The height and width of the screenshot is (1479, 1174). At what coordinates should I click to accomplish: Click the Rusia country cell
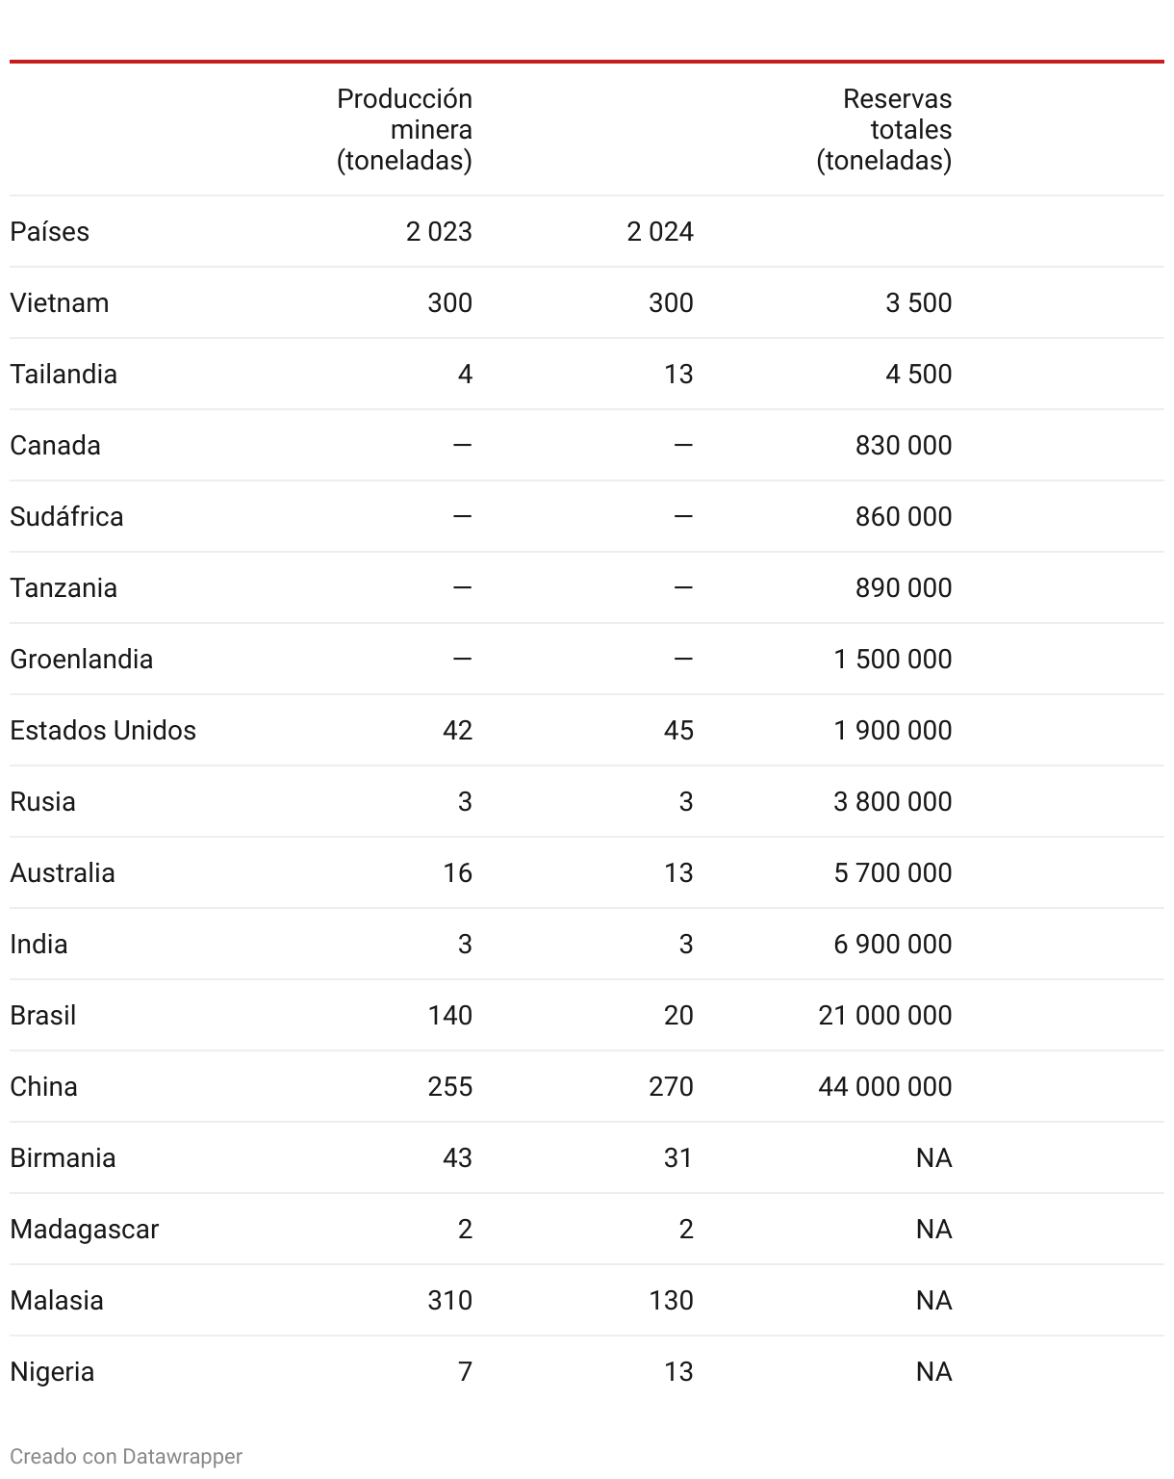[x=42, y=801]
